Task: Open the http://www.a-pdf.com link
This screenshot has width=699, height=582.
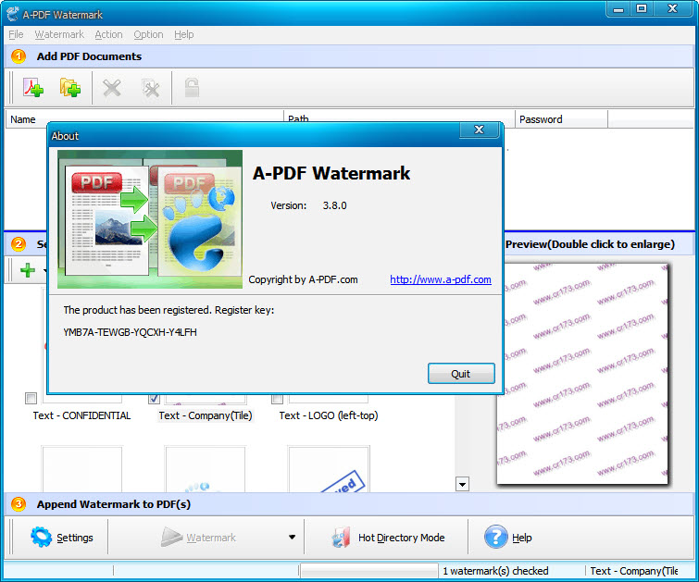Action: pos(441,279)
